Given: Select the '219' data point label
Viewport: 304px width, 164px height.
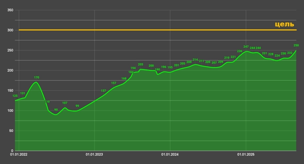Looking at the screenshot, I should pyautogui.click(x=227, y=58).
